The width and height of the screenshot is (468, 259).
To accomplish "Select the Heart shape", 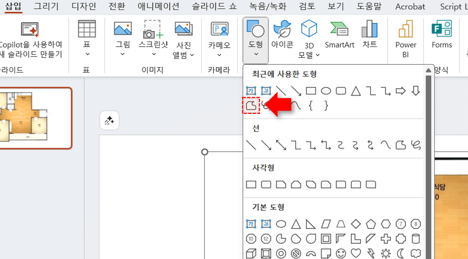I will [x=355, y=253].
